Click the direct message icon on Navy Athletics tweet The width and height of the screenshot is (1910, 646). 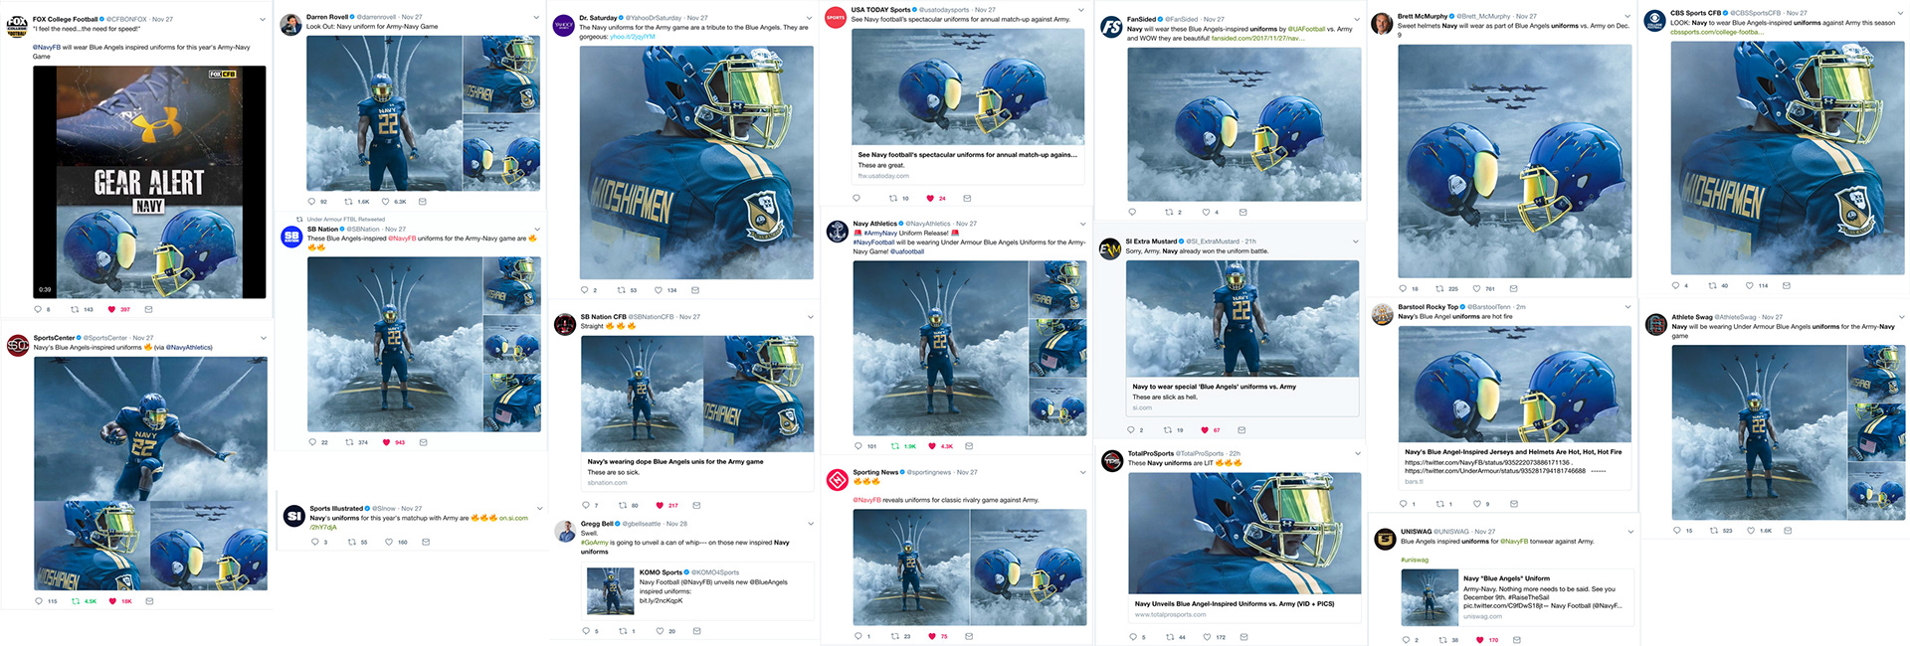click(969, 446)
